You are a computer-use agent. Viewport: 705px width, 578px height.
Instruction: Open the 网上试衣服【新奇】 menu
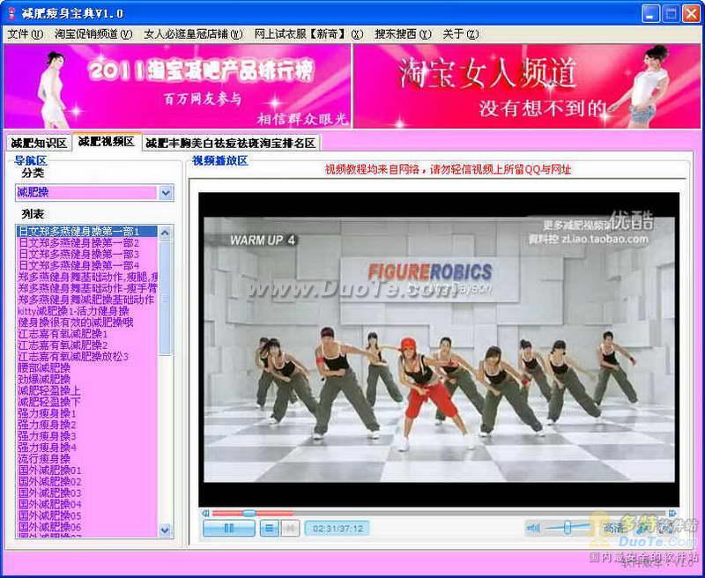pos(308,34)
